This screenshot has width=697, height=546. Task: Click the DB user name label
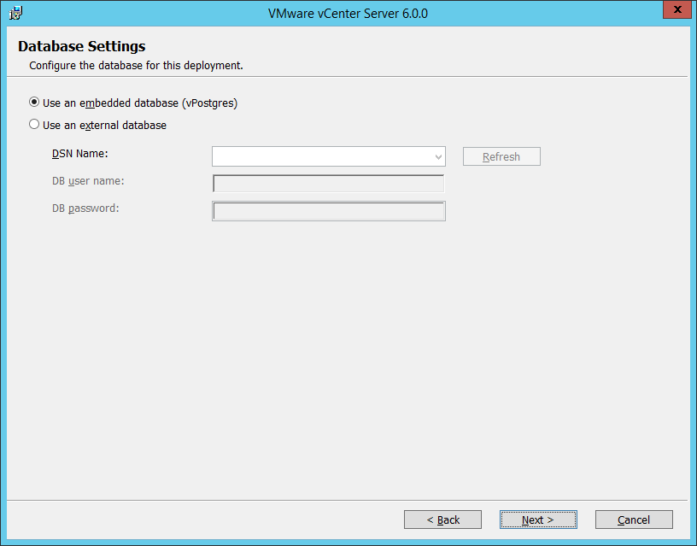88,181
